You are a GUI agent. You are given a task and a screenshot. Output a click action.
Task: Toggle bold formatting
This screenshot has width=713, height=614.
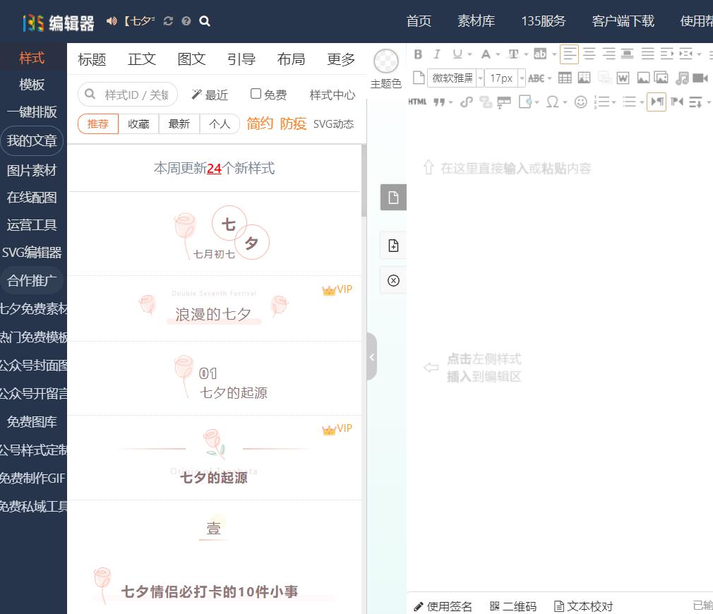(x=419, y=54)
